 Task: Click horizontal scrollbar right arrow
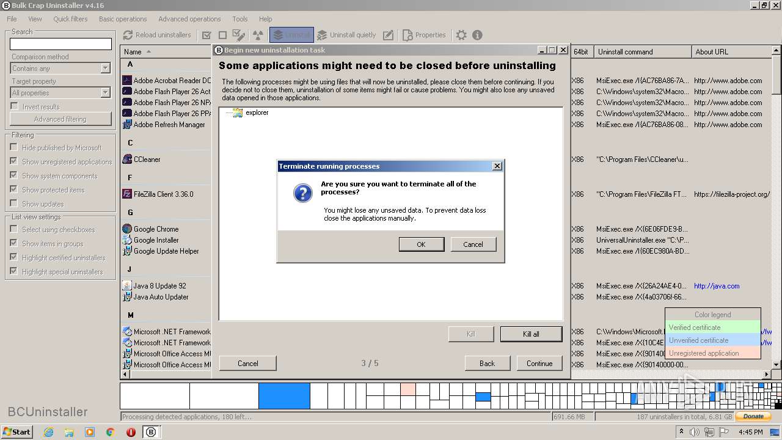point(767,374)
